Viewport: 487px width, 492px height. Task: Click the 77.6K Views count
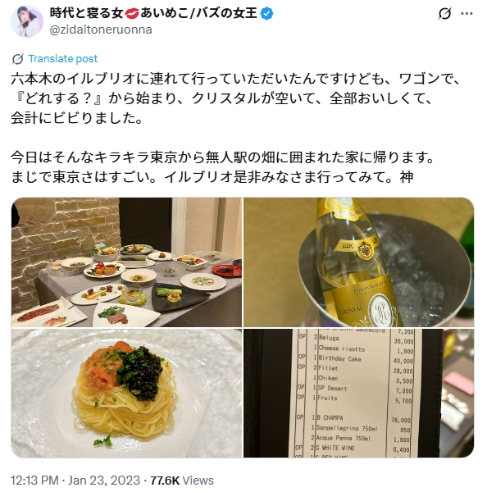click(x=182, y=481)
